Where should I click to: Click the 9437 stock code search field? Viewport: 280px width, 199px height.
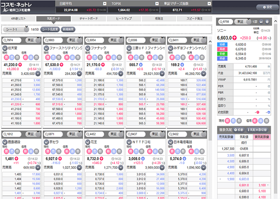click(x=136, y=134)
